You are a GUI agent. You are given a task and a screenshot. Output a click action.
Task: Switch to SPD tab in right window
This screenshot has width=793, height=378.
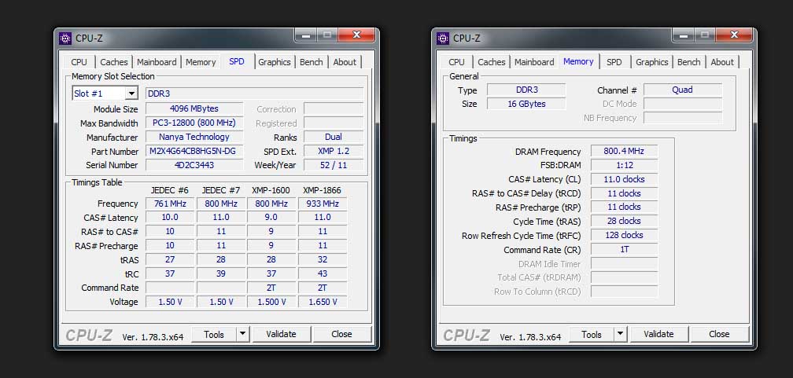614,62
